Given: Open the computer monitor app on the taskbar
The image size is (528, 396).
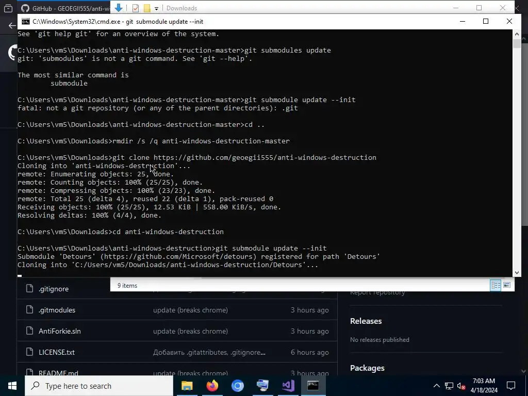Looking at the screenshot, I should coord(262,386).
